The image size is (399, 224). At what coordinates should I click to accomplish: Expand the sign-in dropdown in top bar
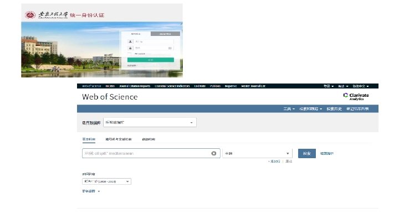(329, 86)
